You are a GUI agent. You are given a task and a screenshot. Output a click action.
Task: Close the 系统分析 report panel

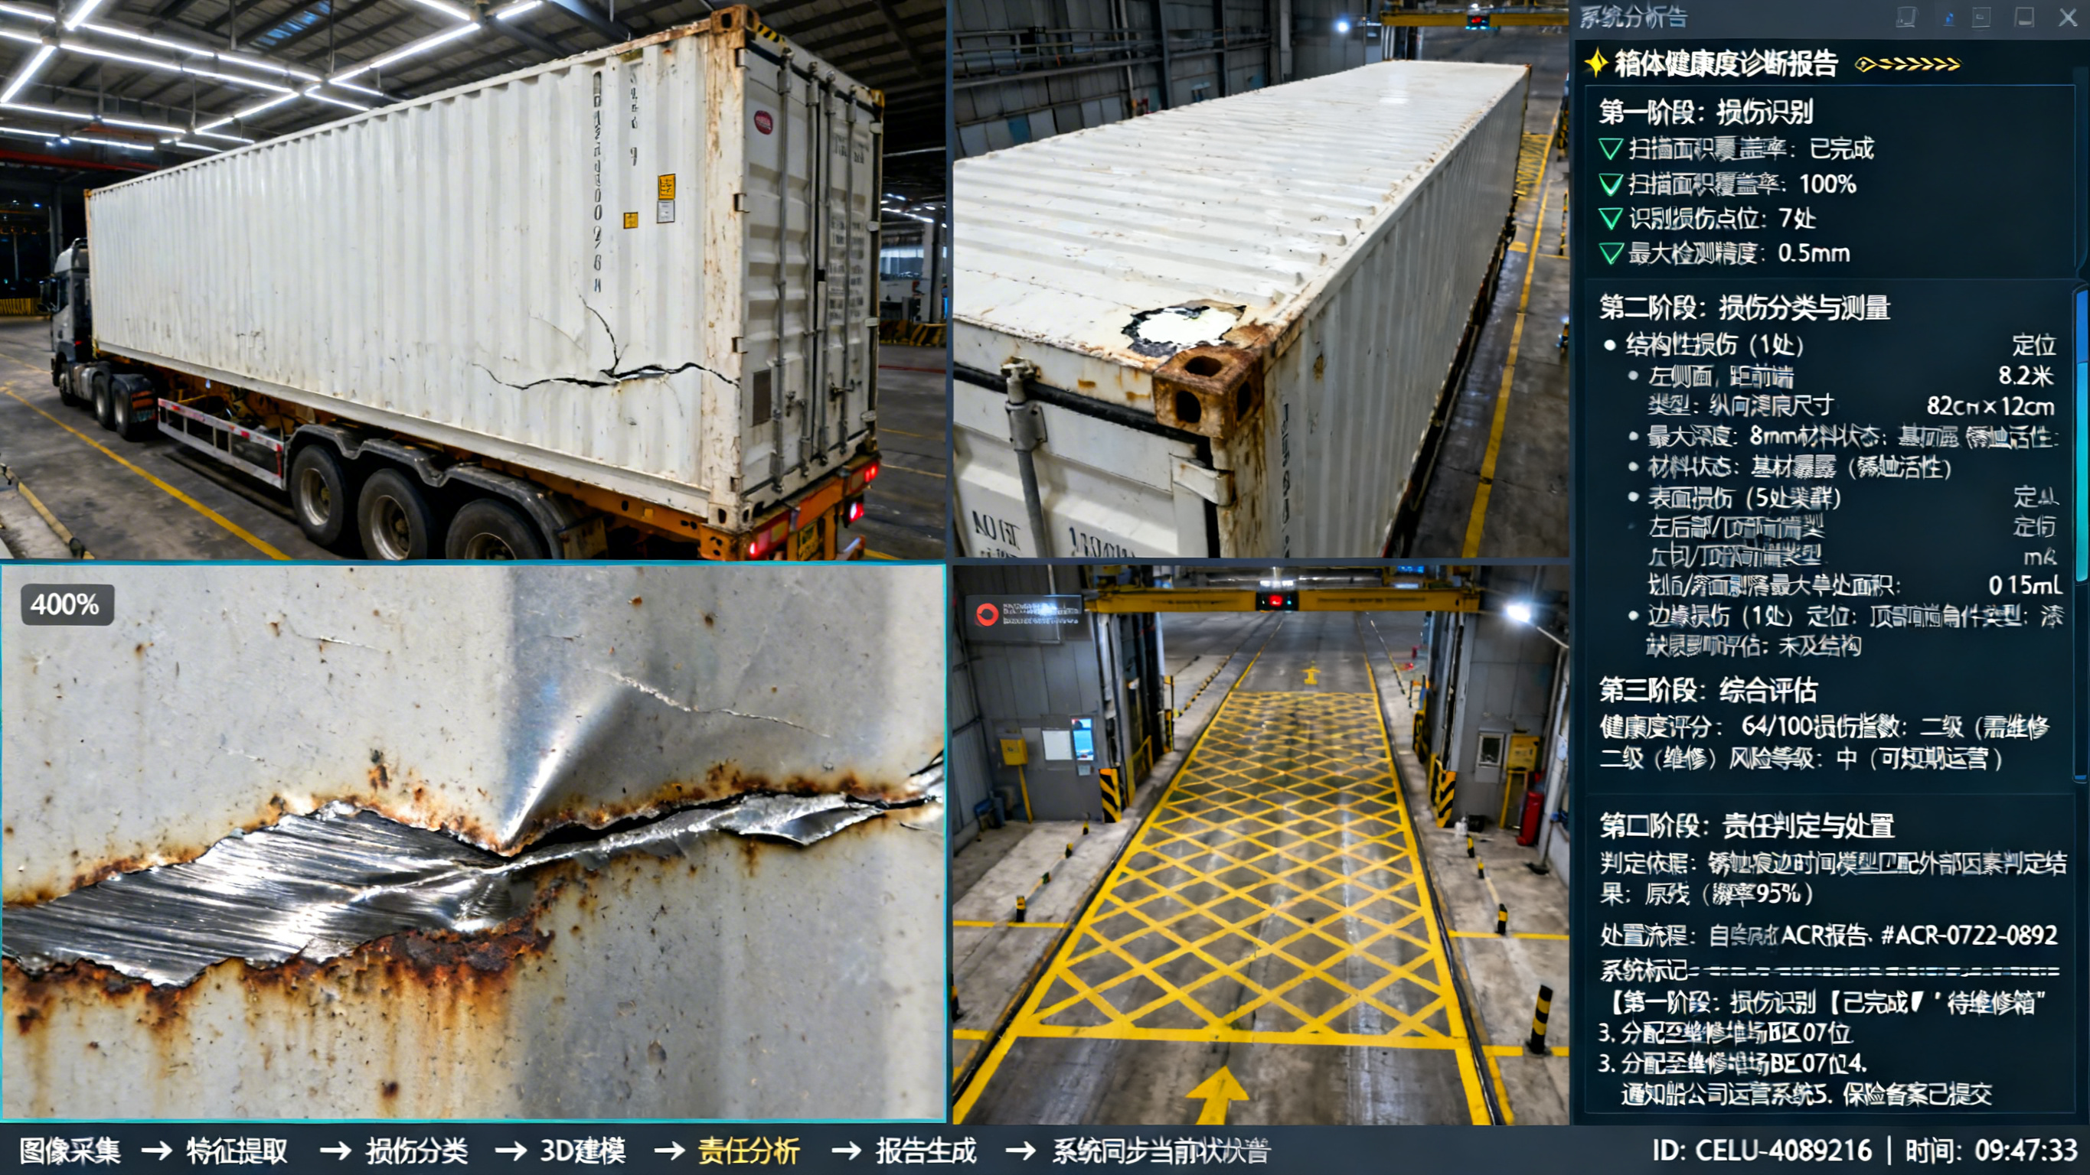coord(2068,17)
